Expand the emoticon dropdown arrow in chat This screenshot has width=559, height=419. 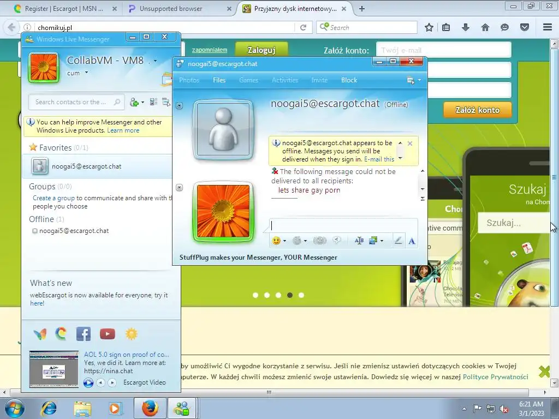[284, 241]
